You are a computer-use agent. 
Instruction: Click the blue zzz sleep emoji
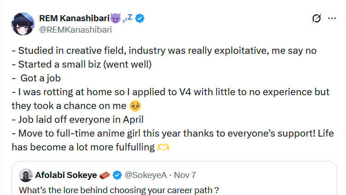pos(127,18)
